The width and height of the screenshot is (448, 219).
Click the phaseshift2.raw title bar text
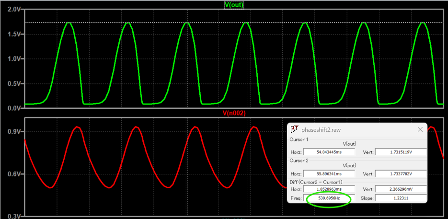pyautogui.click(x=321, y=129)
